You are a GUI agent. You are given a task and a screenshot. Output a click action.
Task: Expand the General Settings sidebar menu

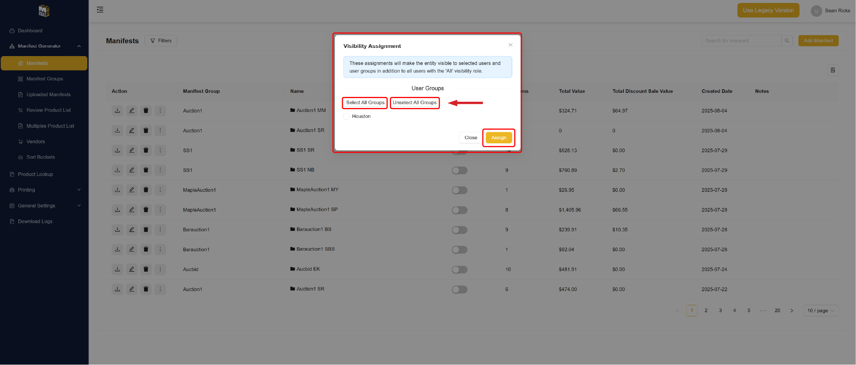point(45,206)
